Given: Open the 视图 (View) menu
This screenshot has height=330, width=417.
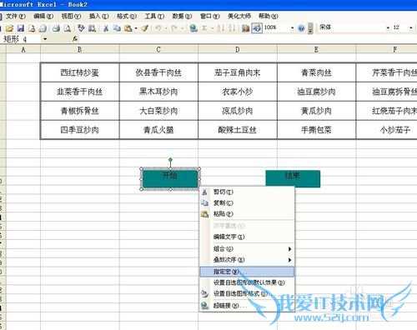Looking at the screenshot, I should tap(71, 16).
